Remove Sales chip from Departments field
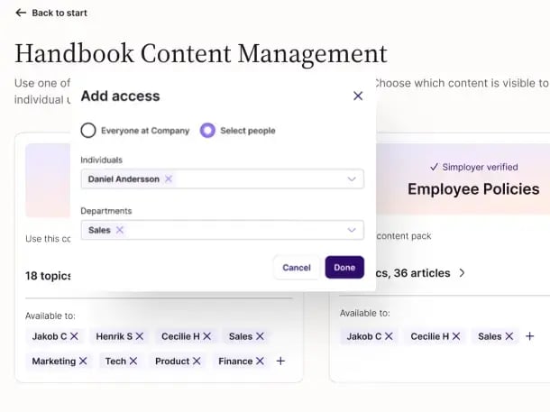This screenshot has height=412, width=550. [120, 230]
